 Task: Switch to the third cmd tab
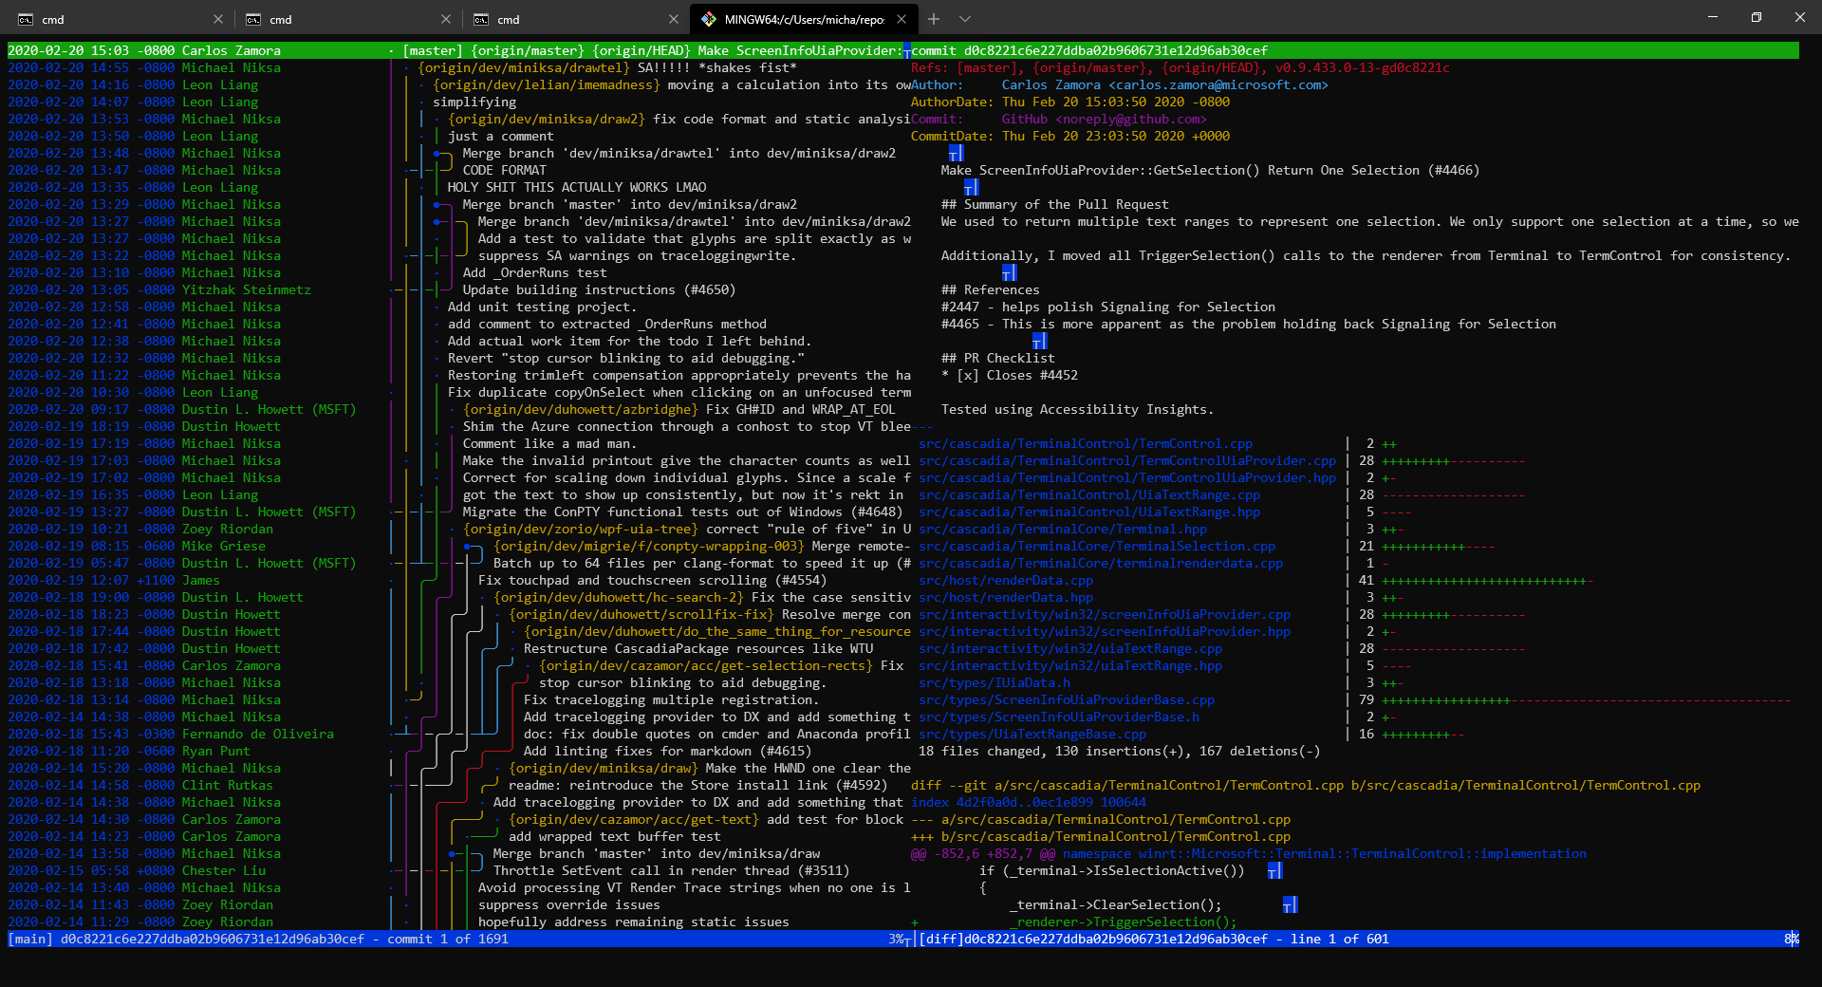574,19
